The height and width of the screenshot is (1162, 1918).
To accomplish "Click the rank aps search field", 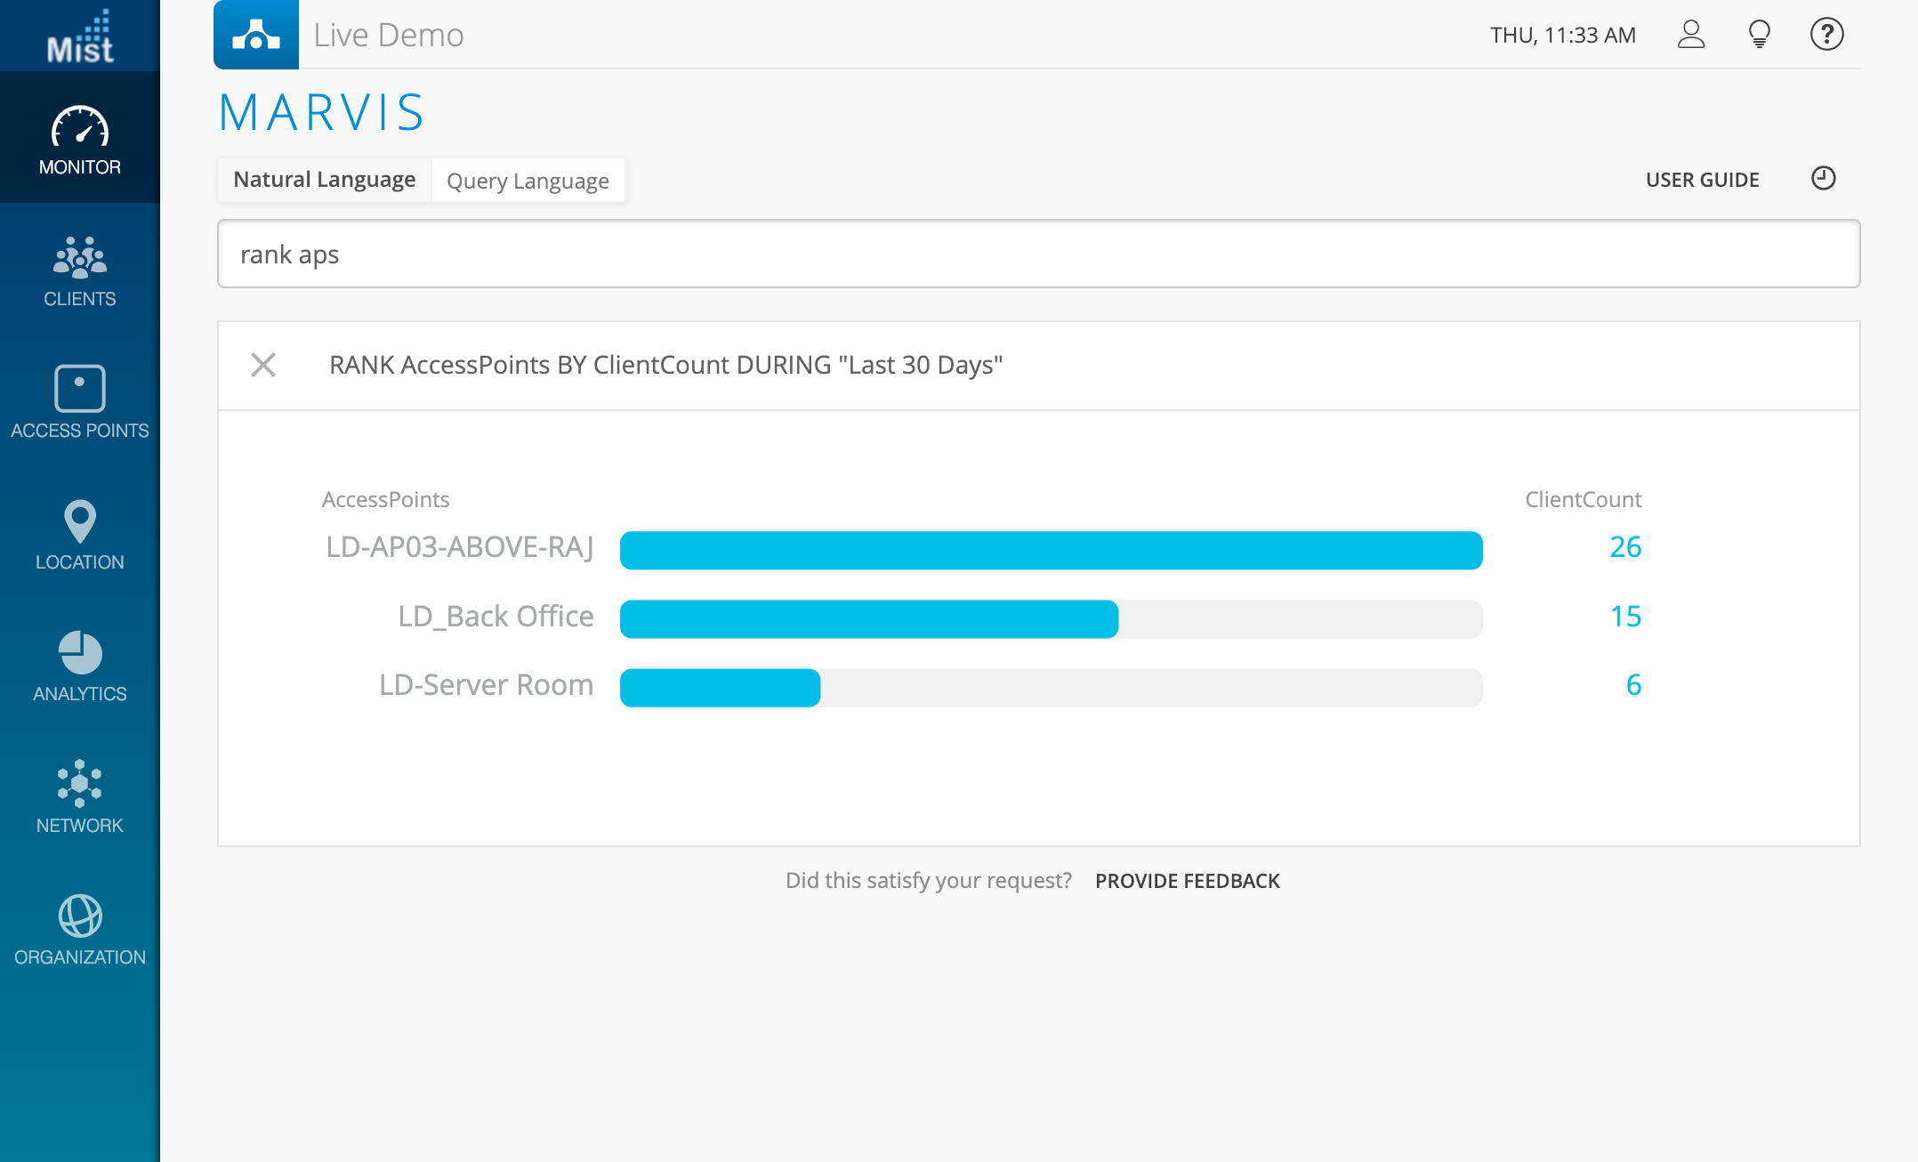I will pyautogui.click(x=1038, y=254).
